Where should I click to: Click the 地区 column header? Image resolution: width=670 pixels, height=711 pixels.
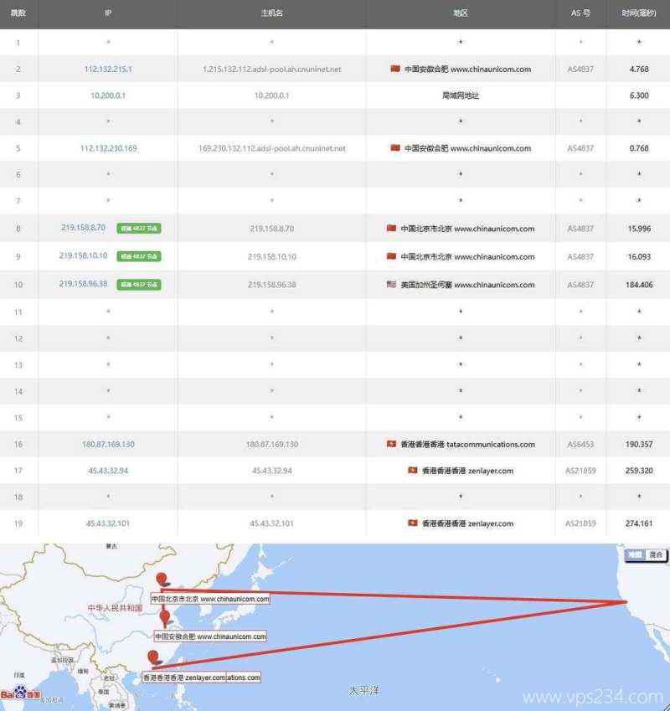click(x=461, y=13)
